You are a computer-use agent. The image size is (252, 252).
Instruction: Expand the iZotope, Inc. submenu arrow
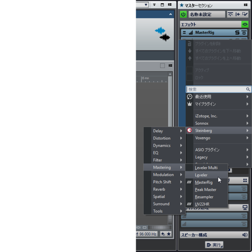[x=247, y=116]
